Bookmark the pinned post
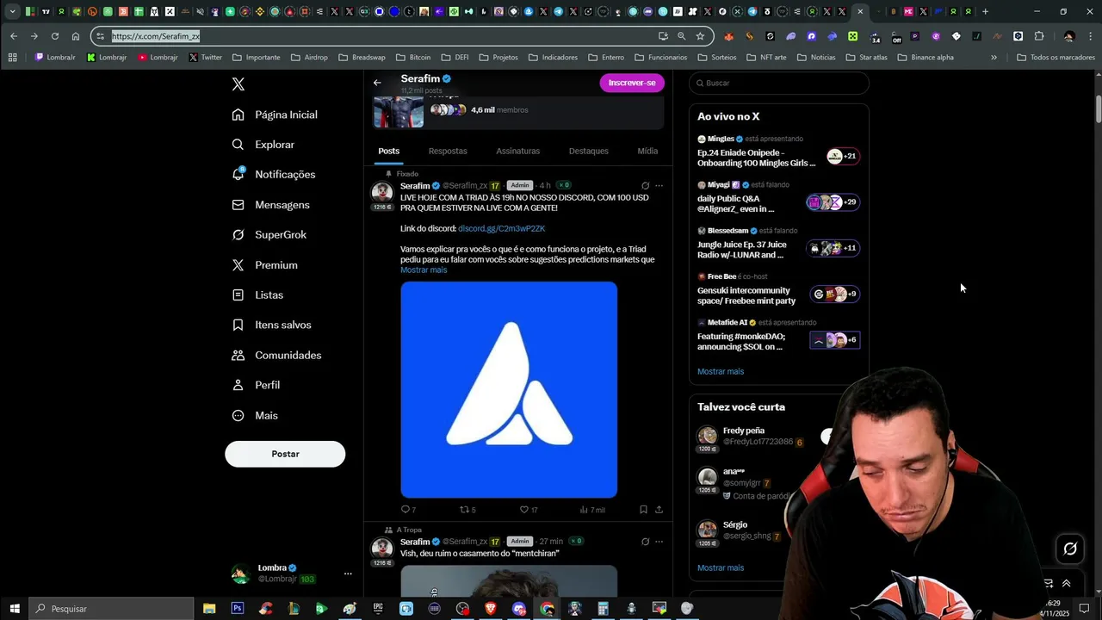1102x620 pixels. pyautogui.click(x=643, y=510)
